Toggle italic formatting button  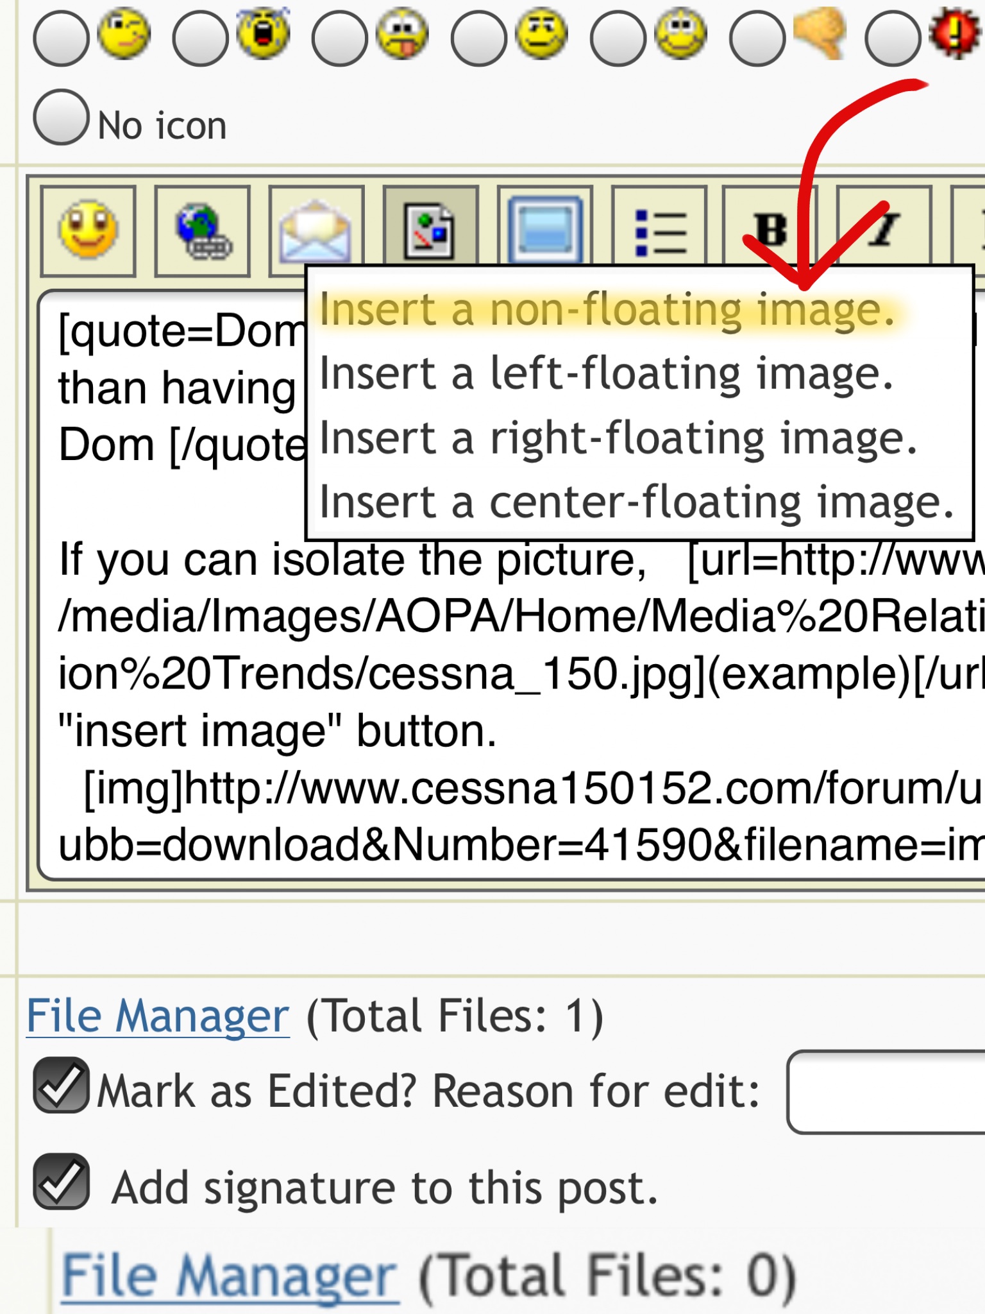[x=884, y=230]
